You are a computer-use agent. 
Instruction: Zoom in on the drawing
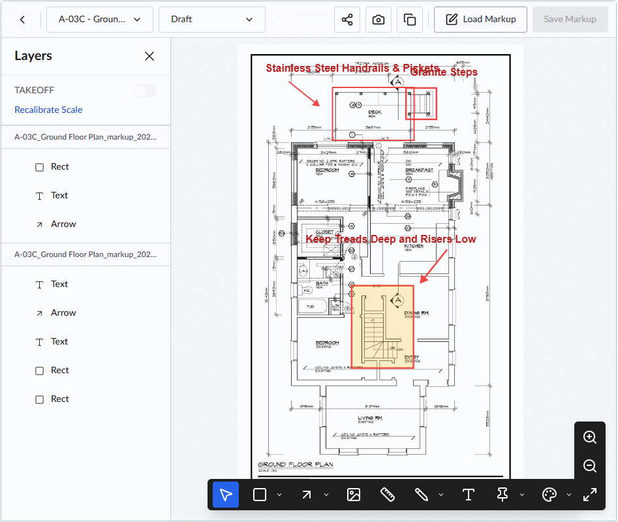[590, 437]
